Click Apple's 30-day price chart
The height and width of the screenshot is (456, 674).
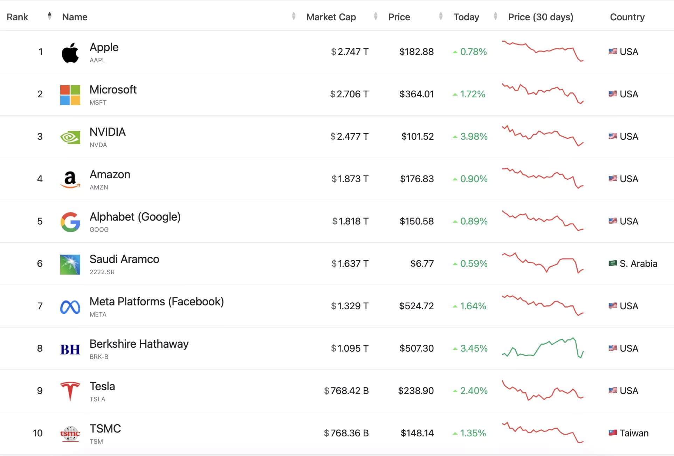tap(543, 51)
